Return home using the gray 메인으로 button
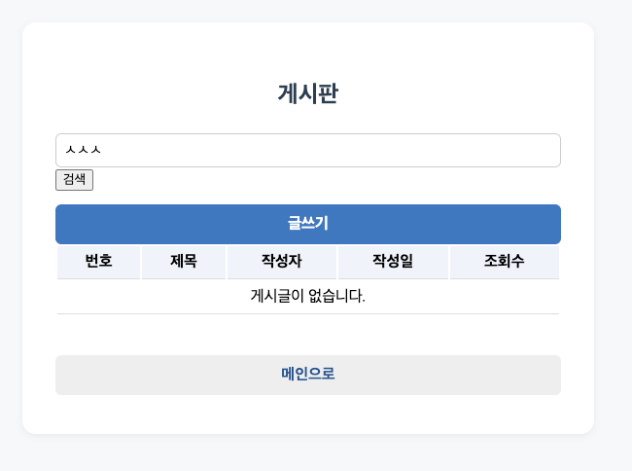Image resolution: width=632 pixels, height=471 pixels. [308, 375]
